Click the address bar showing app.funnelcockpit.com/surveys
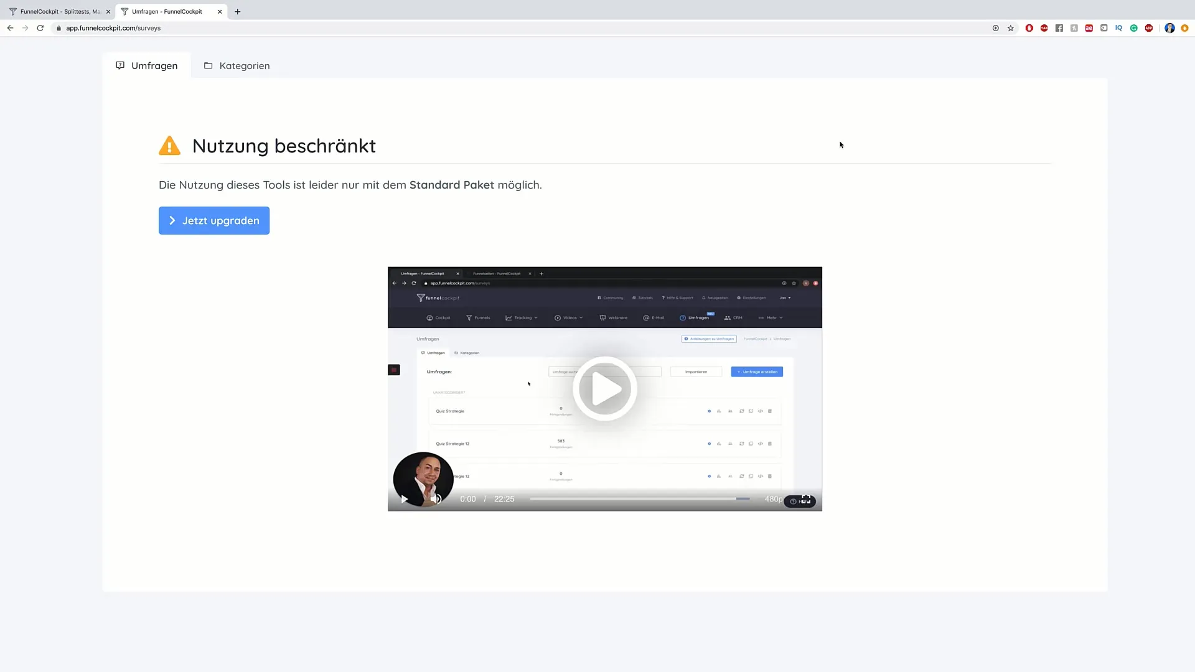The image size is (1195, 672). (x=113, y=28)
